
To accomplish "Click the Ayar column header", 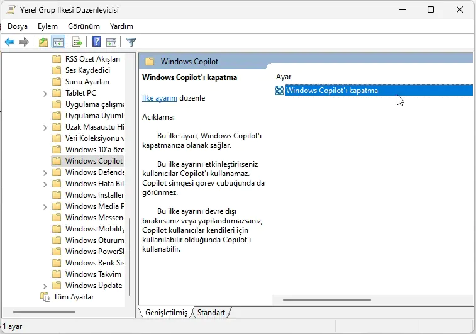I will (x=284, y=77).
